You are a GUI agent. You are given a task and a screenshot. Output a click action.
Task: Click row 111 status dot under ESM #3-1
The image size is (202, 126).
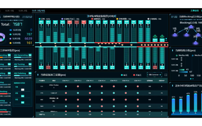(66, 87)
